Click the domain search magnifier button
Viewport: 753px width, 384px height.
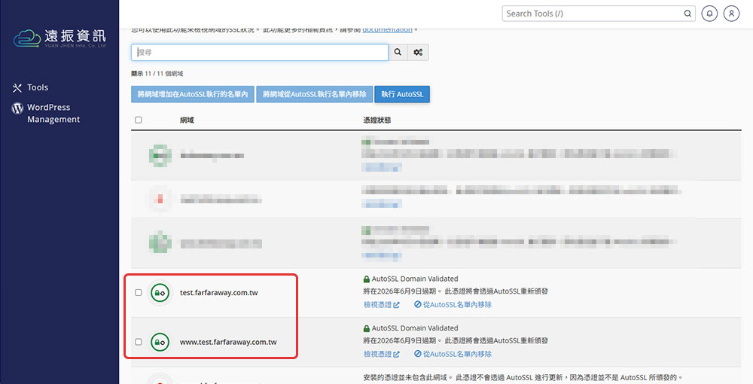[398, 52]
